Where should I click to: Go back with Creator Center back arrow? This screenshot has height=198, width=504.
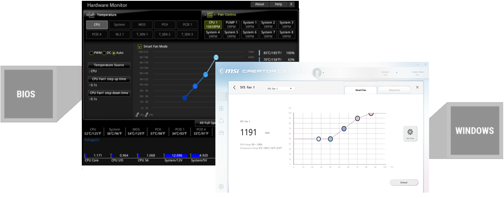click(x=234, y=87)
